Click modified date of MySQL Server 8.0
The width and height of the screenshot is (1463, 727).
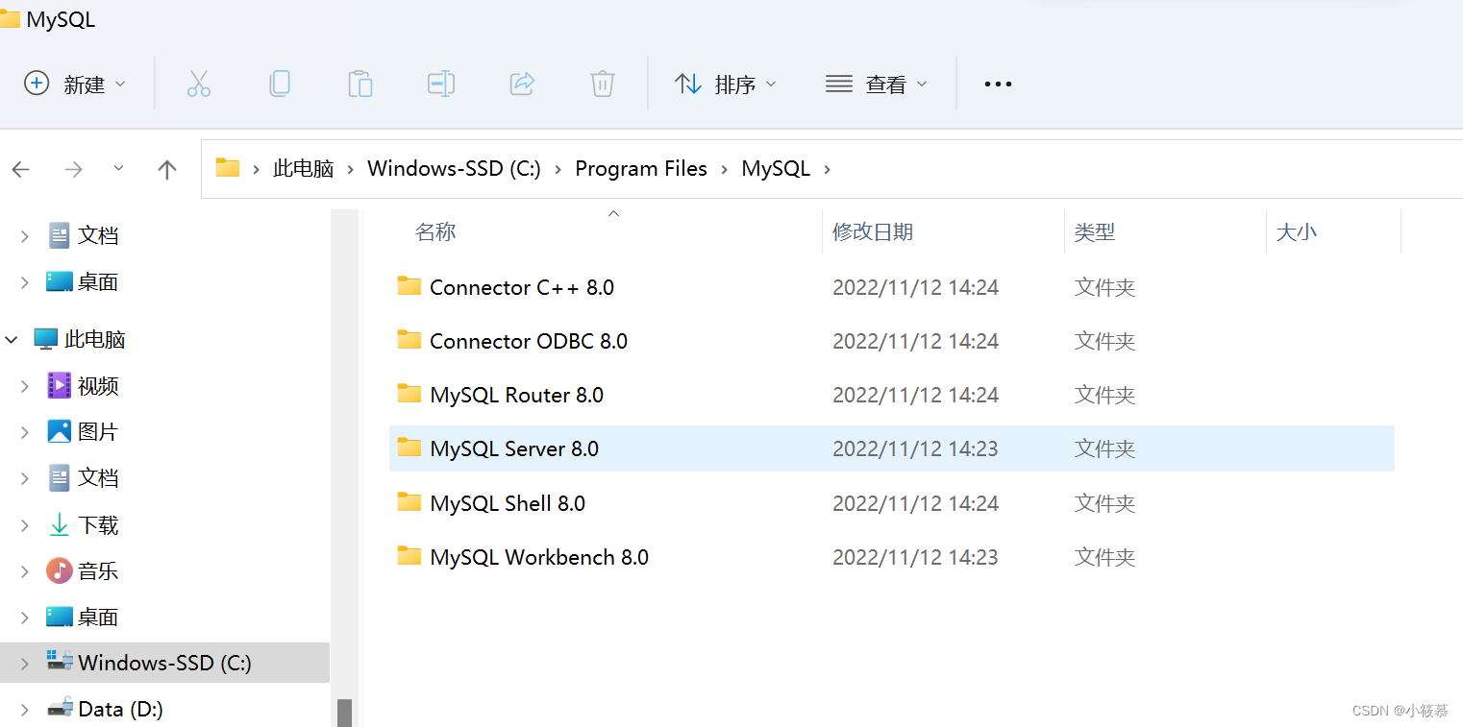coord(915,448)
